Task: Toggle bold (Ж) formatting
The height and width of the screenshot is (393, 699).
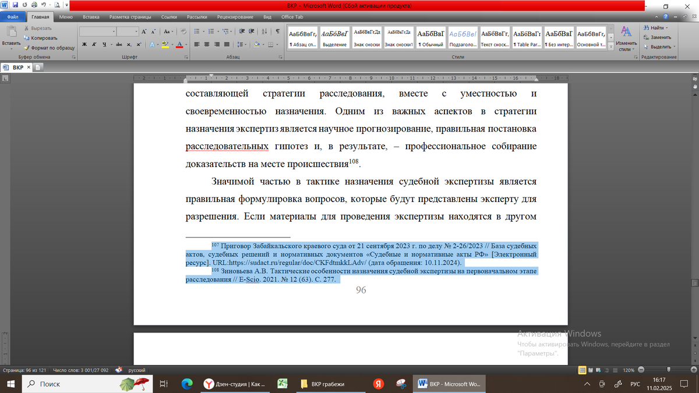Action: click(x=84, y=44)
